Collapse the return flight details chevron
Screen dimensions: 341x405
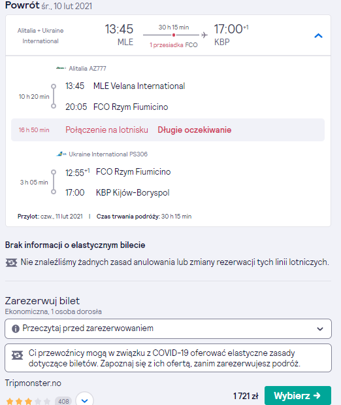(318, 35)
